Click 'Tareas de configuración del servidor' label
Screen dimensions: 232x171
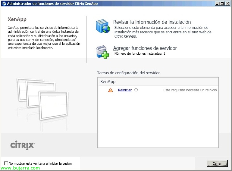coord(128,73)
